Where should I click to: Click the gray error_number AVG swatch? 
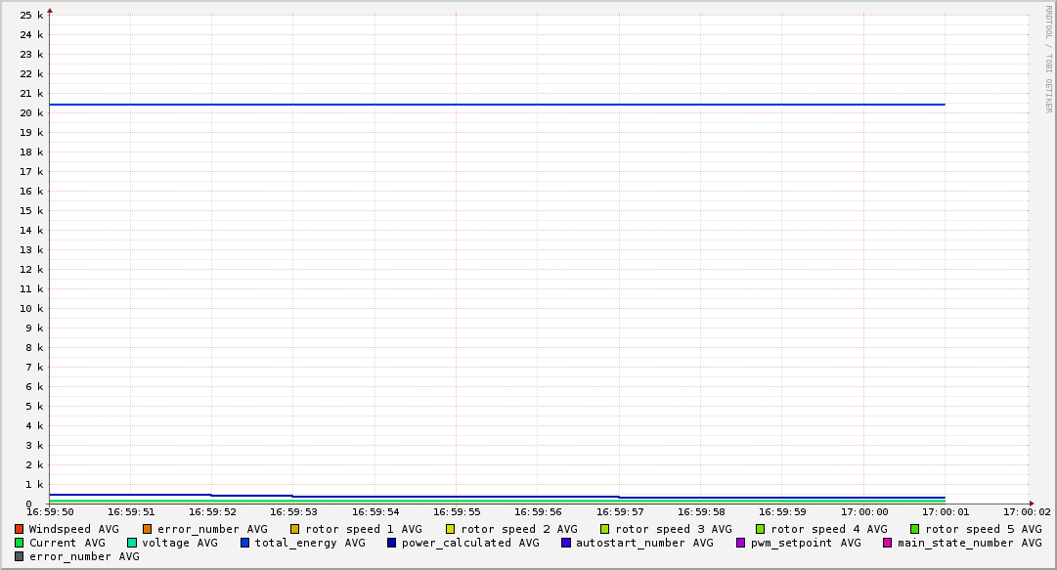[x=20, y=556]
